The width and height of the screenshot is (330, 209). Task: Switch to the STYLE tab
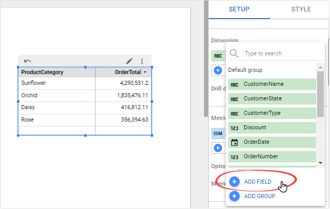click(301, 9)
